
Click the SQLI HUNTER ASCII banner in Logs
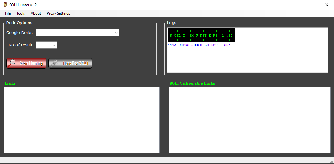[x=201, y=36]
